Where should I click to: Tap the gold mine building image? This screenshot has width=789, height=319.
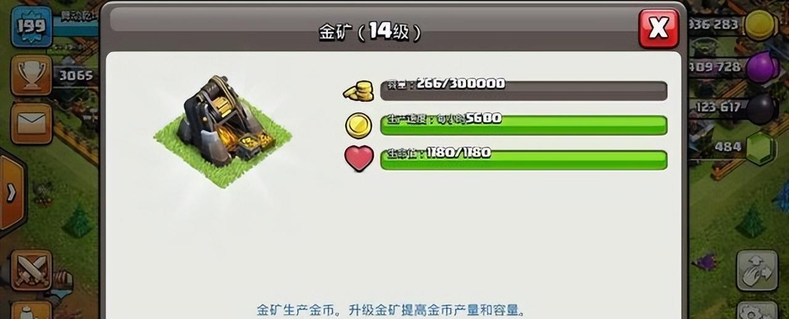(x=223, y=128)
